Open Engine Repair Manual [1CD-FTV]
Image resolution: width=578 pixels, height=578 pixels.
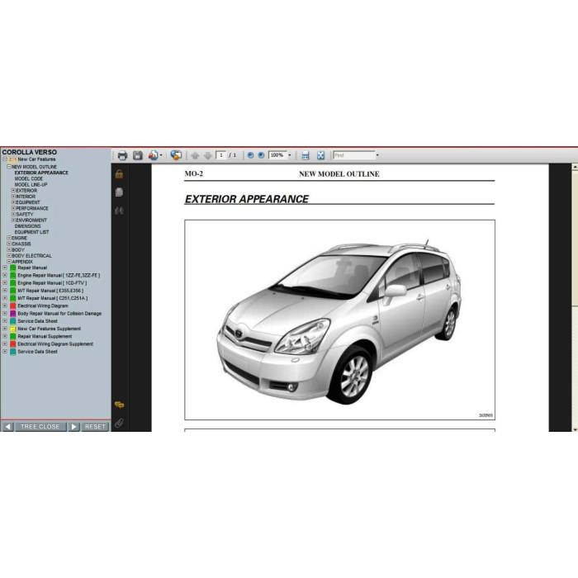[x=52, y=283]
